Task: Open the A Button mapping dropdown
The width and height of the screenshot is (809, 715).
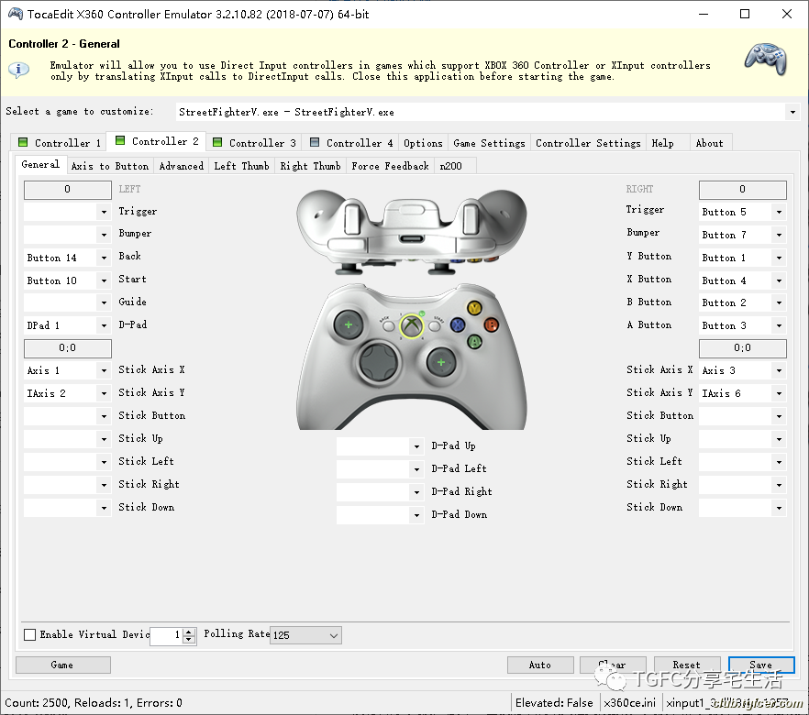Action: [x=779, y=325]
